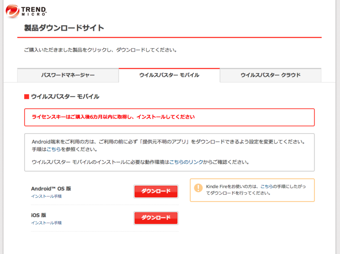Screen dimensions: 340x254
Task: Open Android インストール手順 link
Action: tap(46, 196)
